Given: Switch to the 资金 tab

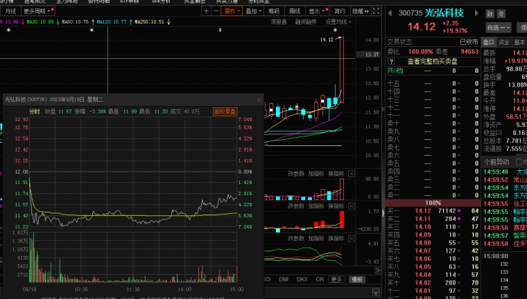Looking at the screenshot, I should tap(504, 42).
